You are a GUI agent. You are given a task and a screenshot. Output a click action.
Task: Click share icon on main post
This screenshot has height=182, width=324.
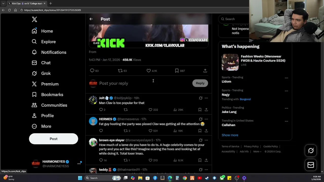point(205,71)
